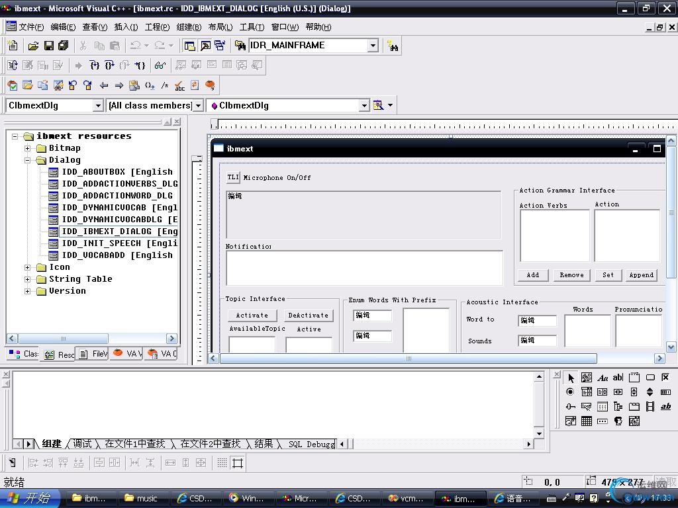The width and height of the screenshot is (678, 508).
Task: Open the 工具(T) menu
Action: click(x=252, y=27)
